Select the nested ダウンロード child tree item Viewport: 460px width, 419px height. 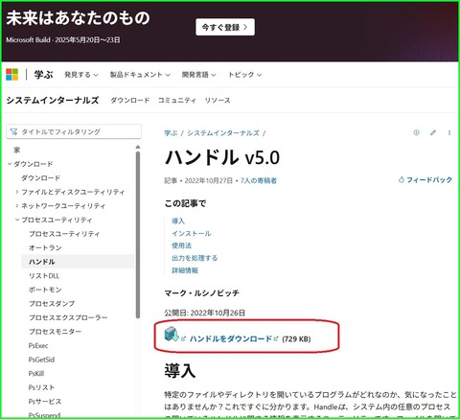pos(40,178)
